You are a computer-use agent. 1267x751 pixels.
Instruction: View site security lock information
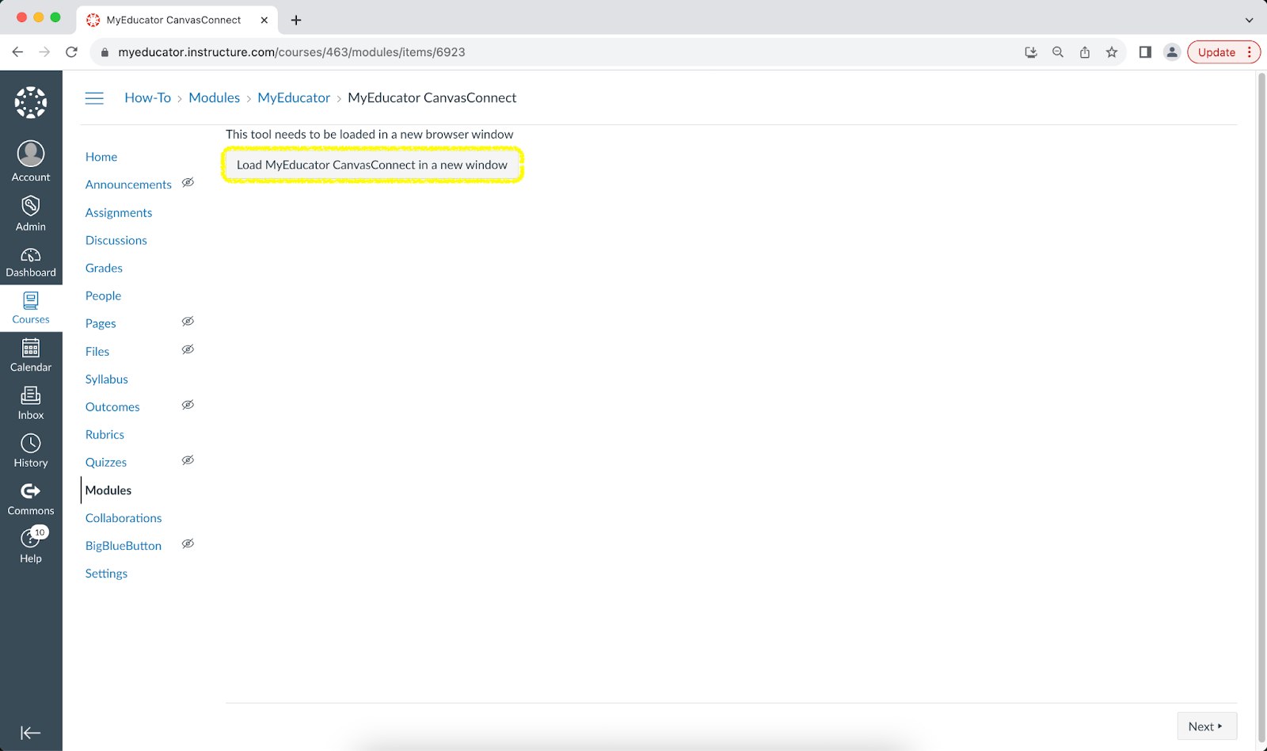point(105,52)
